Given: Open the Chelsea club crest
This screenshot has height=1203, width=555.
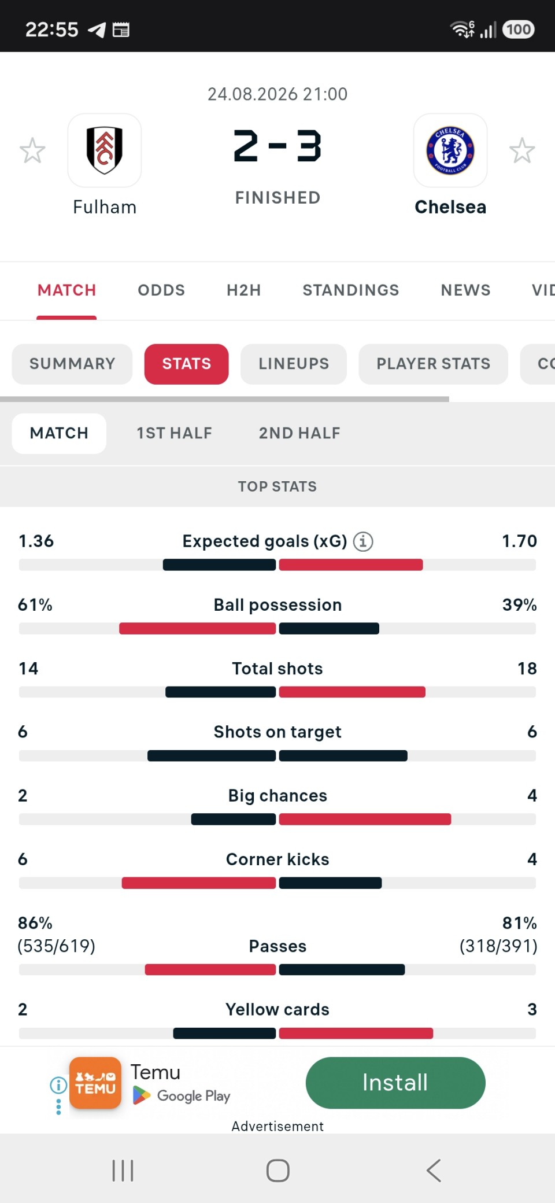Looking at the screenshot, I should tap(450, 150).
